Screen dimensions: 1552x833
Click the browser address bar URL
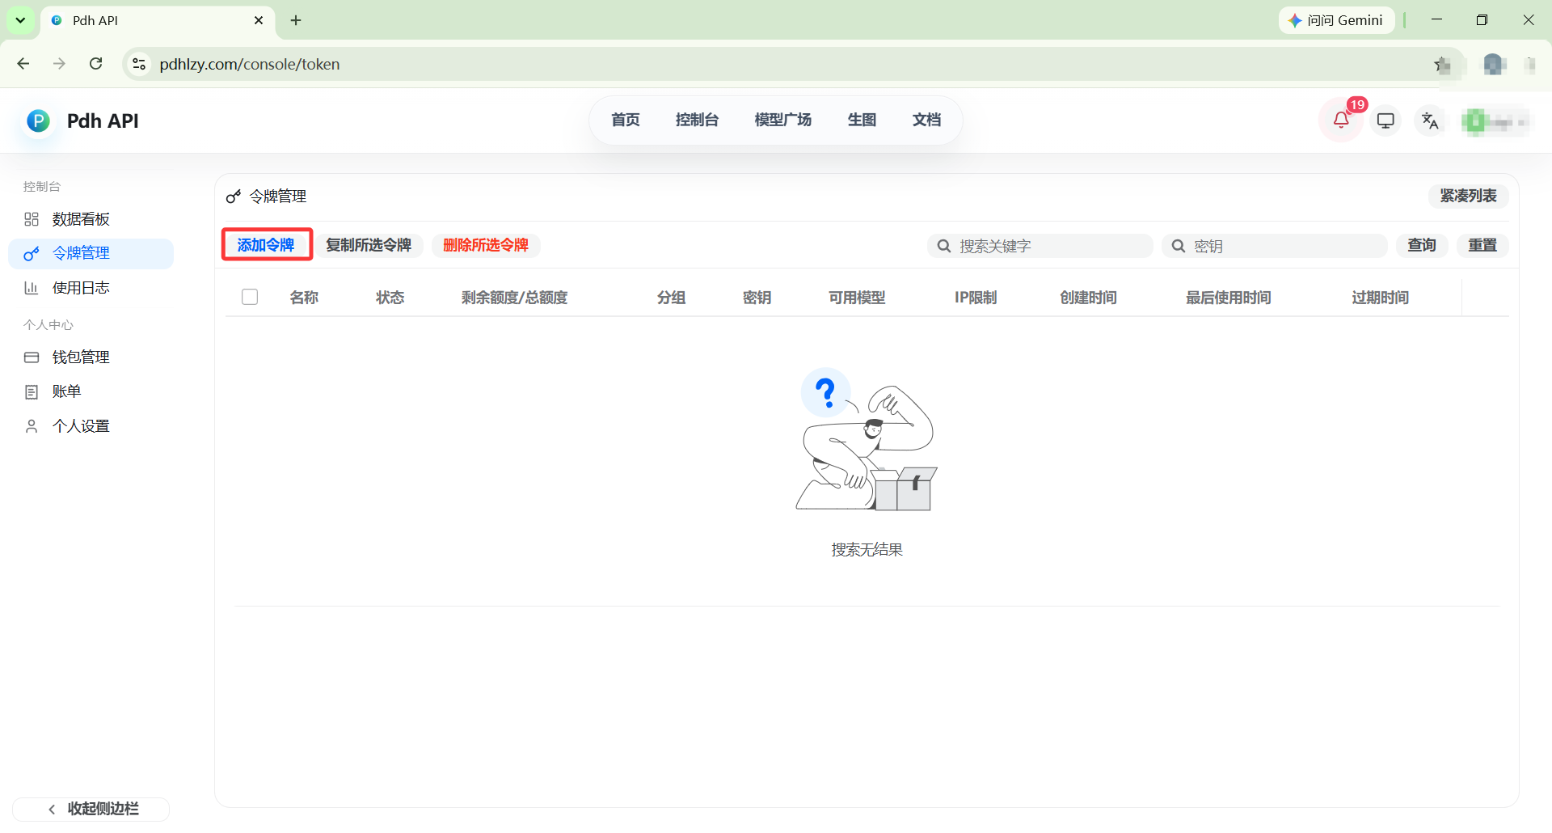pos(250,64)
